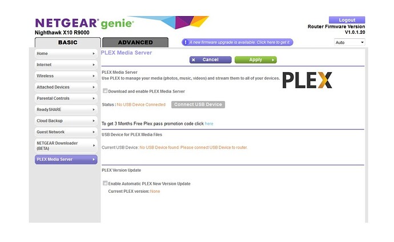This screenshot has width=394, height=242.
Task: Click the PLEX logo image
Action: click(x=307, y=80)
